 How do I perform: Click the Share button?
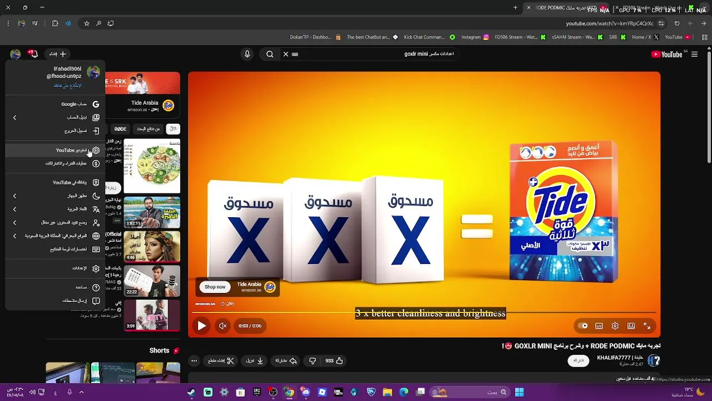tap(286, 361)
